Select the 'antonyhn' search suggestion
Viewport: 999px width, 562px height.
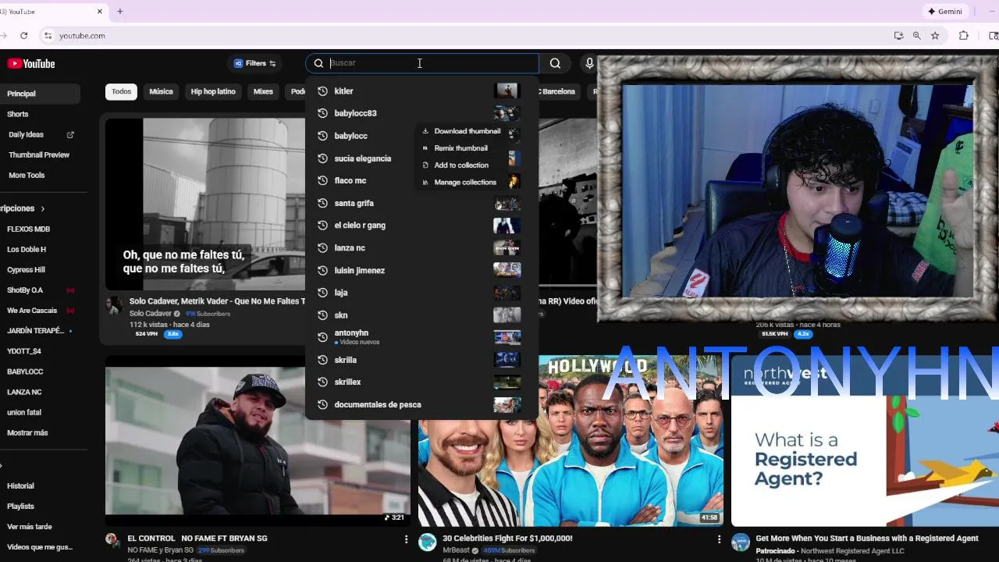pos(421,337)
